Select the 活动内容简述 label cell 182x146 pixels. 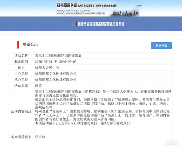21,111
